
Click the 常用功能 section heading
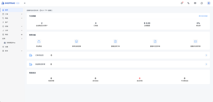pos(32,35)
